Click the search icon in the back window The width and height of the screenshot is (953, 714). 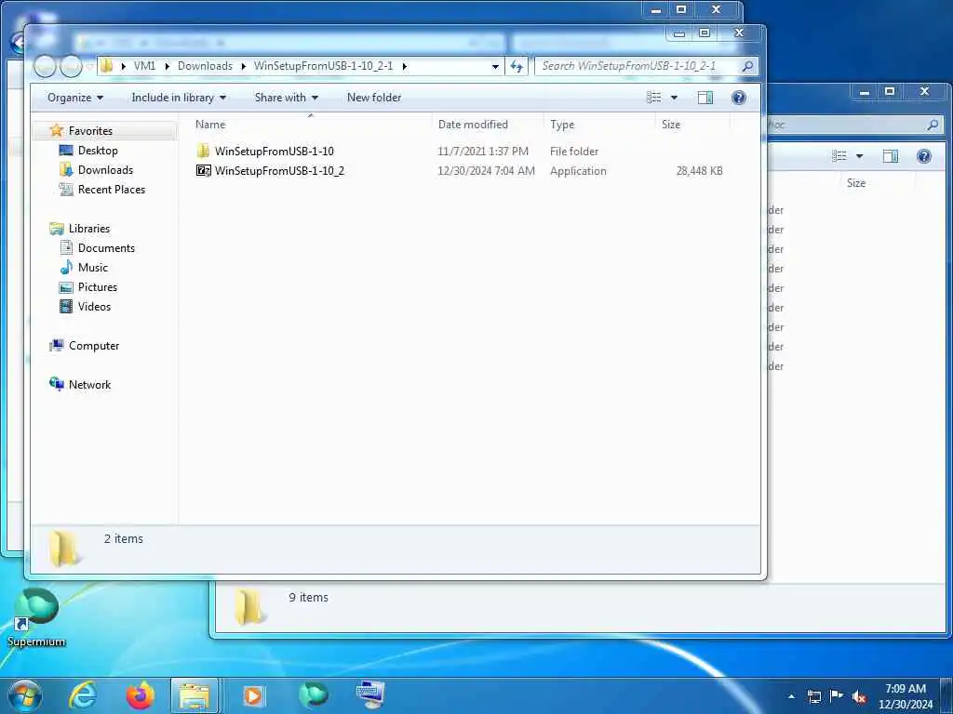(933, 125)
